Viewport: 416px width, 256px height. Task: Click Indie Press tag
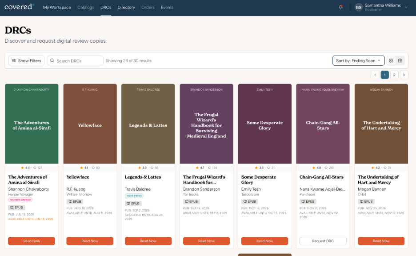tap(134, 196)
